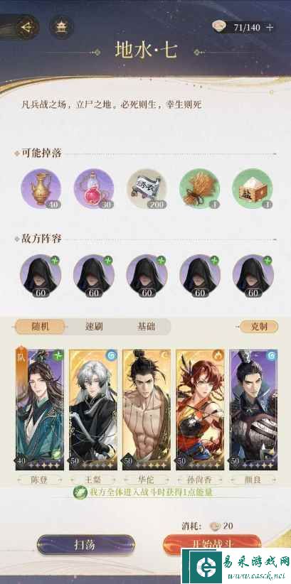Image resolution: width=291 pixels, height=584 pixels.
Task: Select the 孙尚香 character card
Action: (200, 410)
